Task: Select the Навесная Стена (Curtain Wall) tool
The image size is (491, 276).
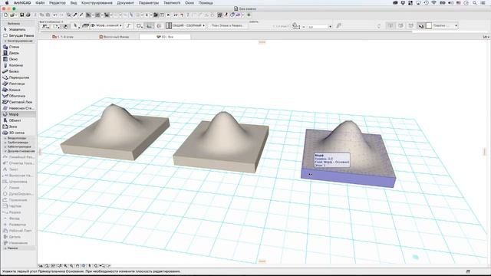Action: pyautogui.click(x=18, y=108)
